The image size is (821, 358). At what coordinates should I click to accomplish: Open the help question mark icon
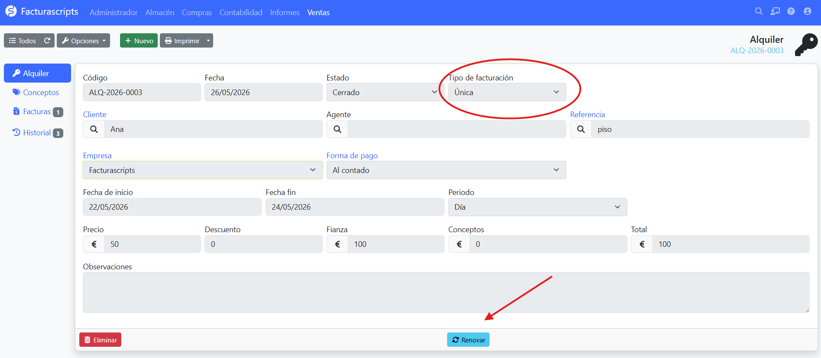click(x=791, y=12)
